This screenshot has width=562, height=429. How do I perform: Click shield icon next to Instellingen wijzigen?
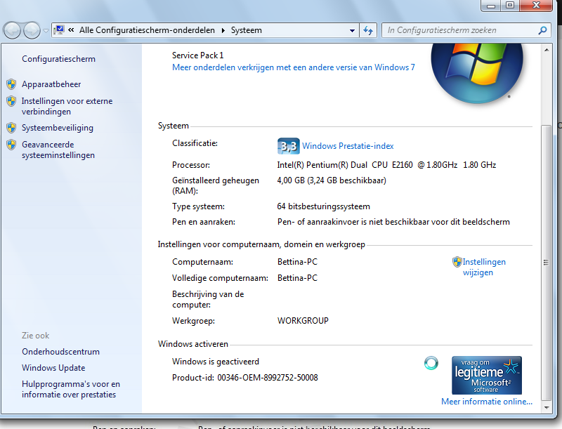457,262
